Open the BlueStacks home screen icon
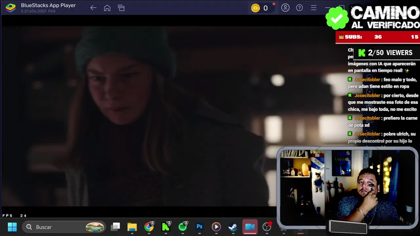 pyautogui.click(x=107, y=8)
